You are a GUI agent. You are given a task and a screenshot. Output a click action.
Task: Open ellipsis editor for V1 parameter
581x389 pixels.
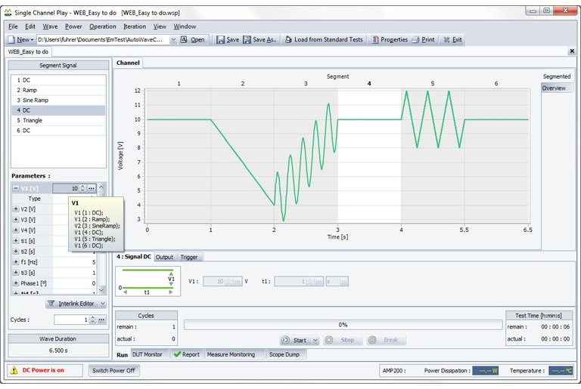pyautogui.click(x=92, y=188)
